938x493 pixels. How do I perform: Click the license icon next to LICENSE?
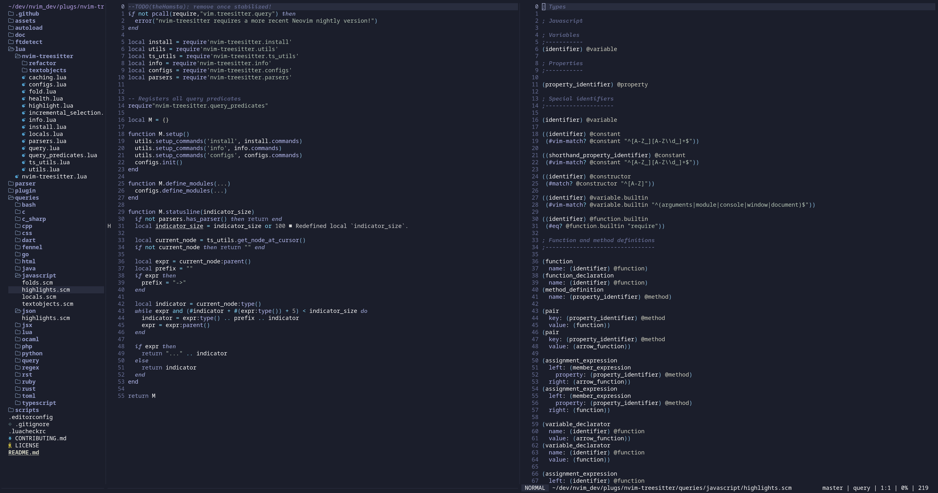click(10, 445)
